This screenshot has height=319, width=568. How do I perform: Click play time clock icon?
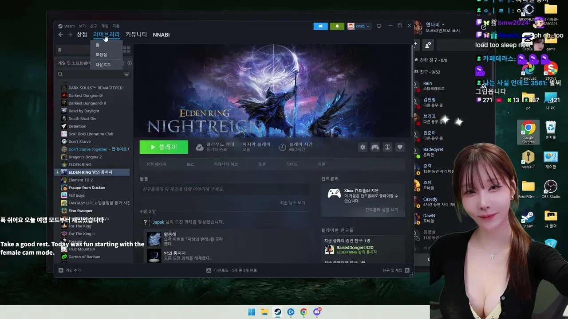pyautogui.click(x=283, y=147)
